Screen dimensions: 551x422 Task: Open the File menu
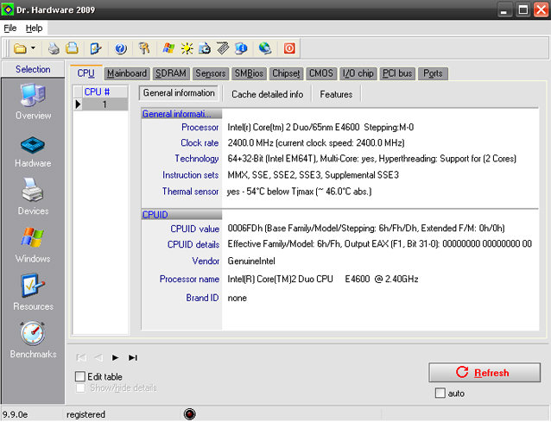10,28
